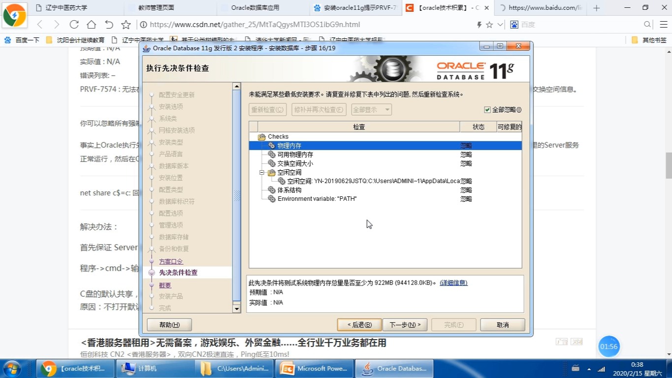Click the gear icon beside 体系结构
Screen dimensions: 672x378
click(x=271, y=190)
